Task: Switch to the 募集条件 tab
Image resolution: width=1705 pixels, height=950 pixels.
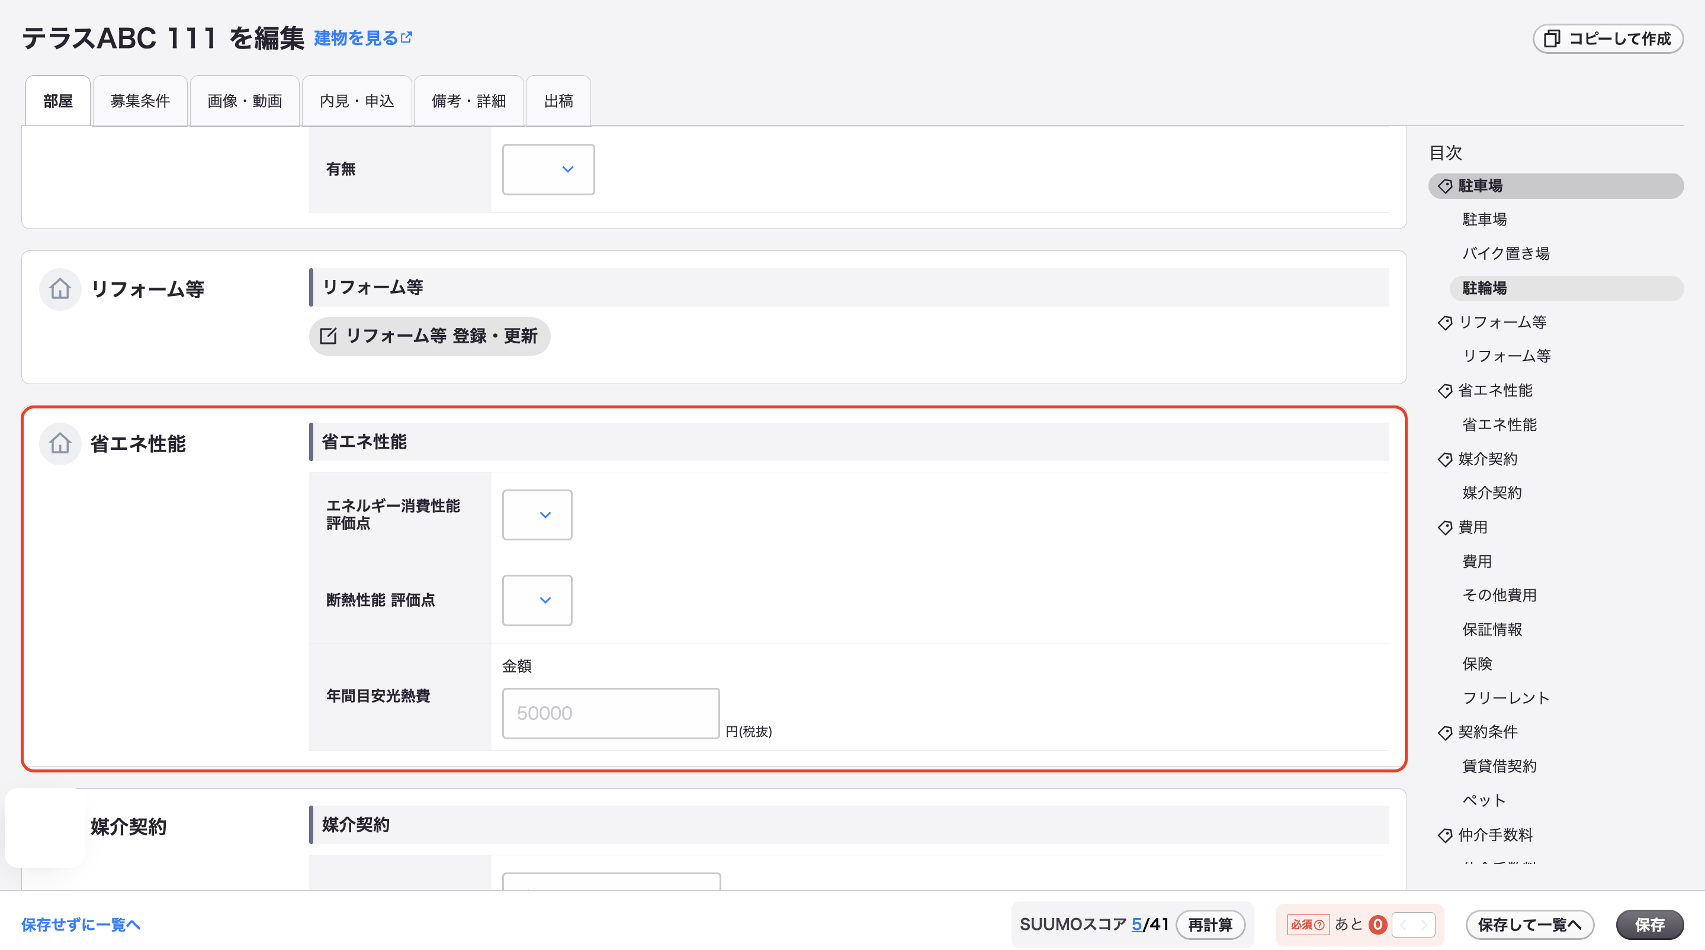Action: click(140, 101)
